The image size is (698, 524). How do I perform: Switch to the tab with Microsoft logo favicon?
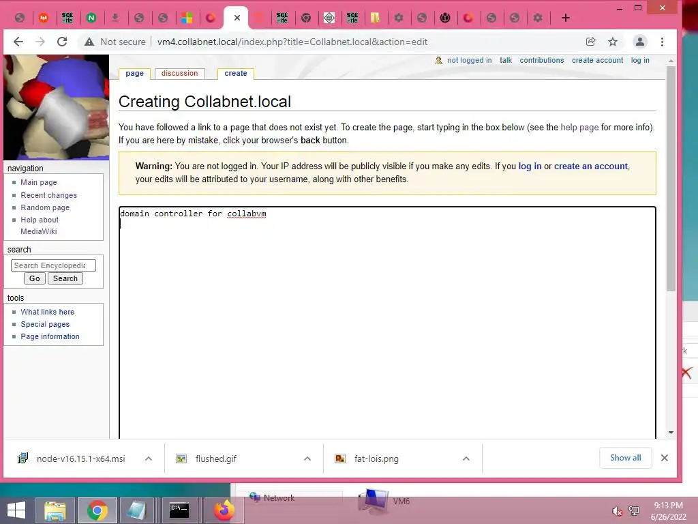[187, 18]
